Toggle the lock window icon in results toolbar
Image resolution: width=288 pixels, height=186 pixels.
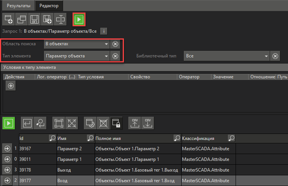click(x=116, y=123)
